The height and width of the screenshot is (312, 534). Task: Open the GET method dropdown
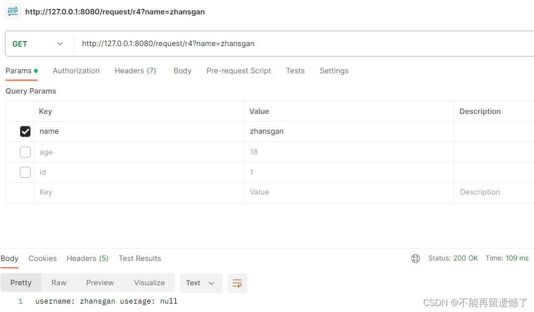tap(38, 44)
